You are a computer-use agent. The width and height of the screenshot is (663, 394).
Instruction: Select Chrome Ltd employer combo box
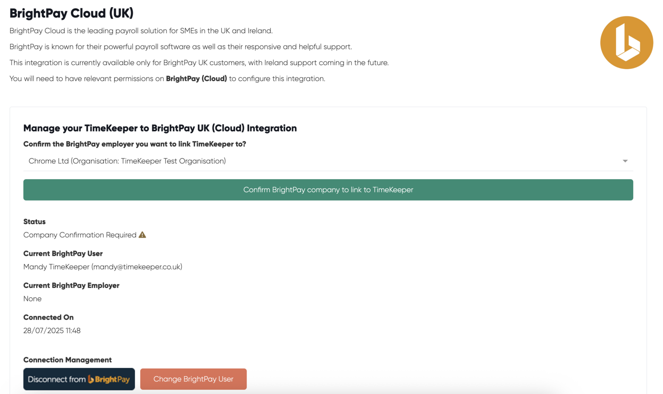point(328,161)
